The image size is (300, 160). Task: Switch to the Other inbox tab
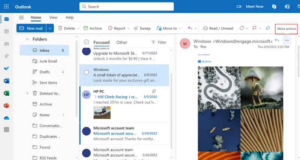122,42
